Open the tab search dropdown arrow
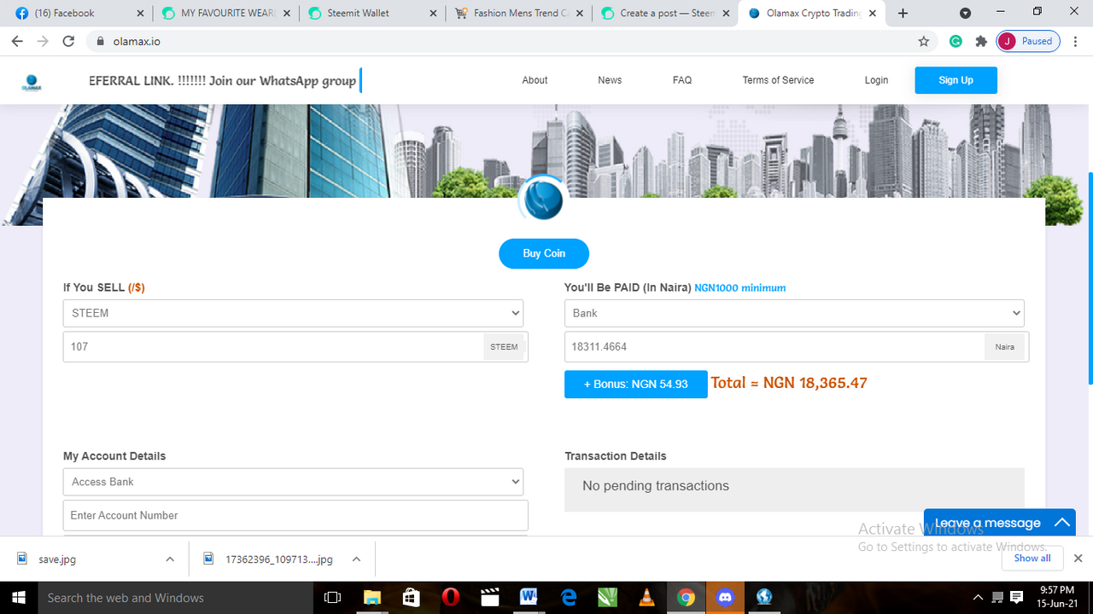1093x614 pixels. click(x=965, y=14)
